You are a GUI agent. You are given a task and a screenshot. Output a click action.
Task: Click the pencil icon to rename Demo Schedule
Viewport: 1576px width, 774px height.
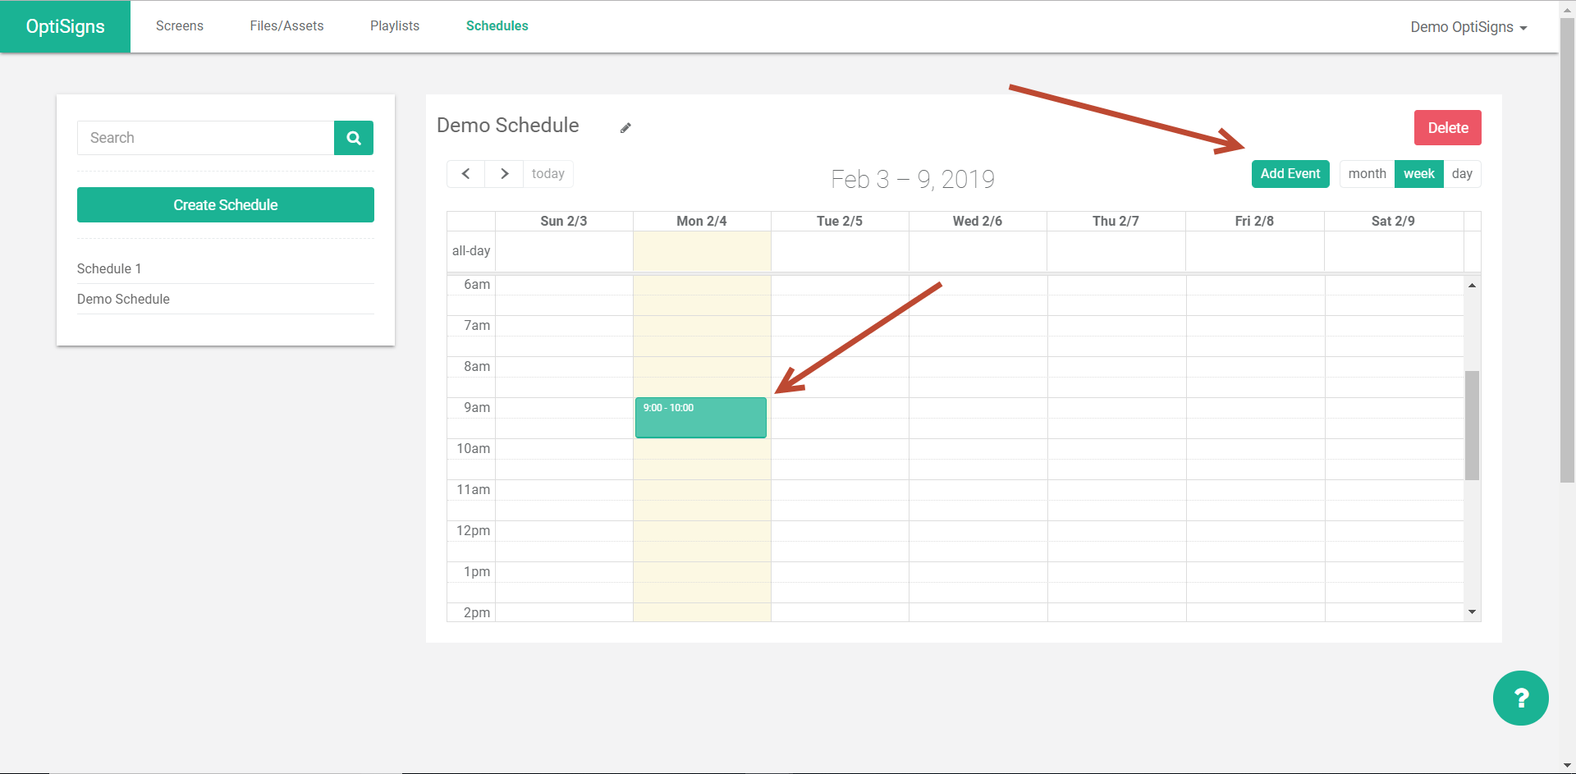[625, 127]
